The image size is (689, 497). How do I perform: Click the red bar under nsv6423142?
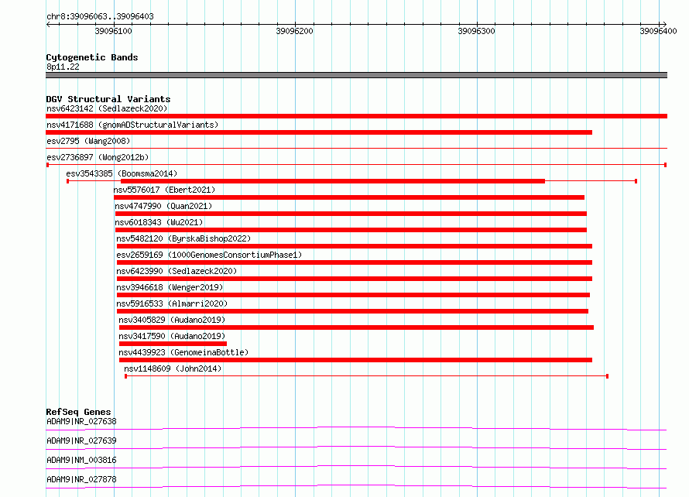356,116
